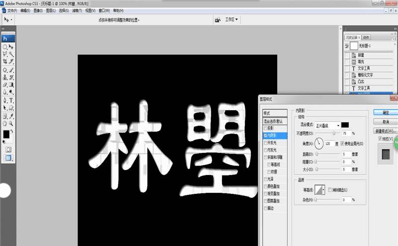Open the 混合模式 blend mode dropdown
398x246 pixels.
327,125
